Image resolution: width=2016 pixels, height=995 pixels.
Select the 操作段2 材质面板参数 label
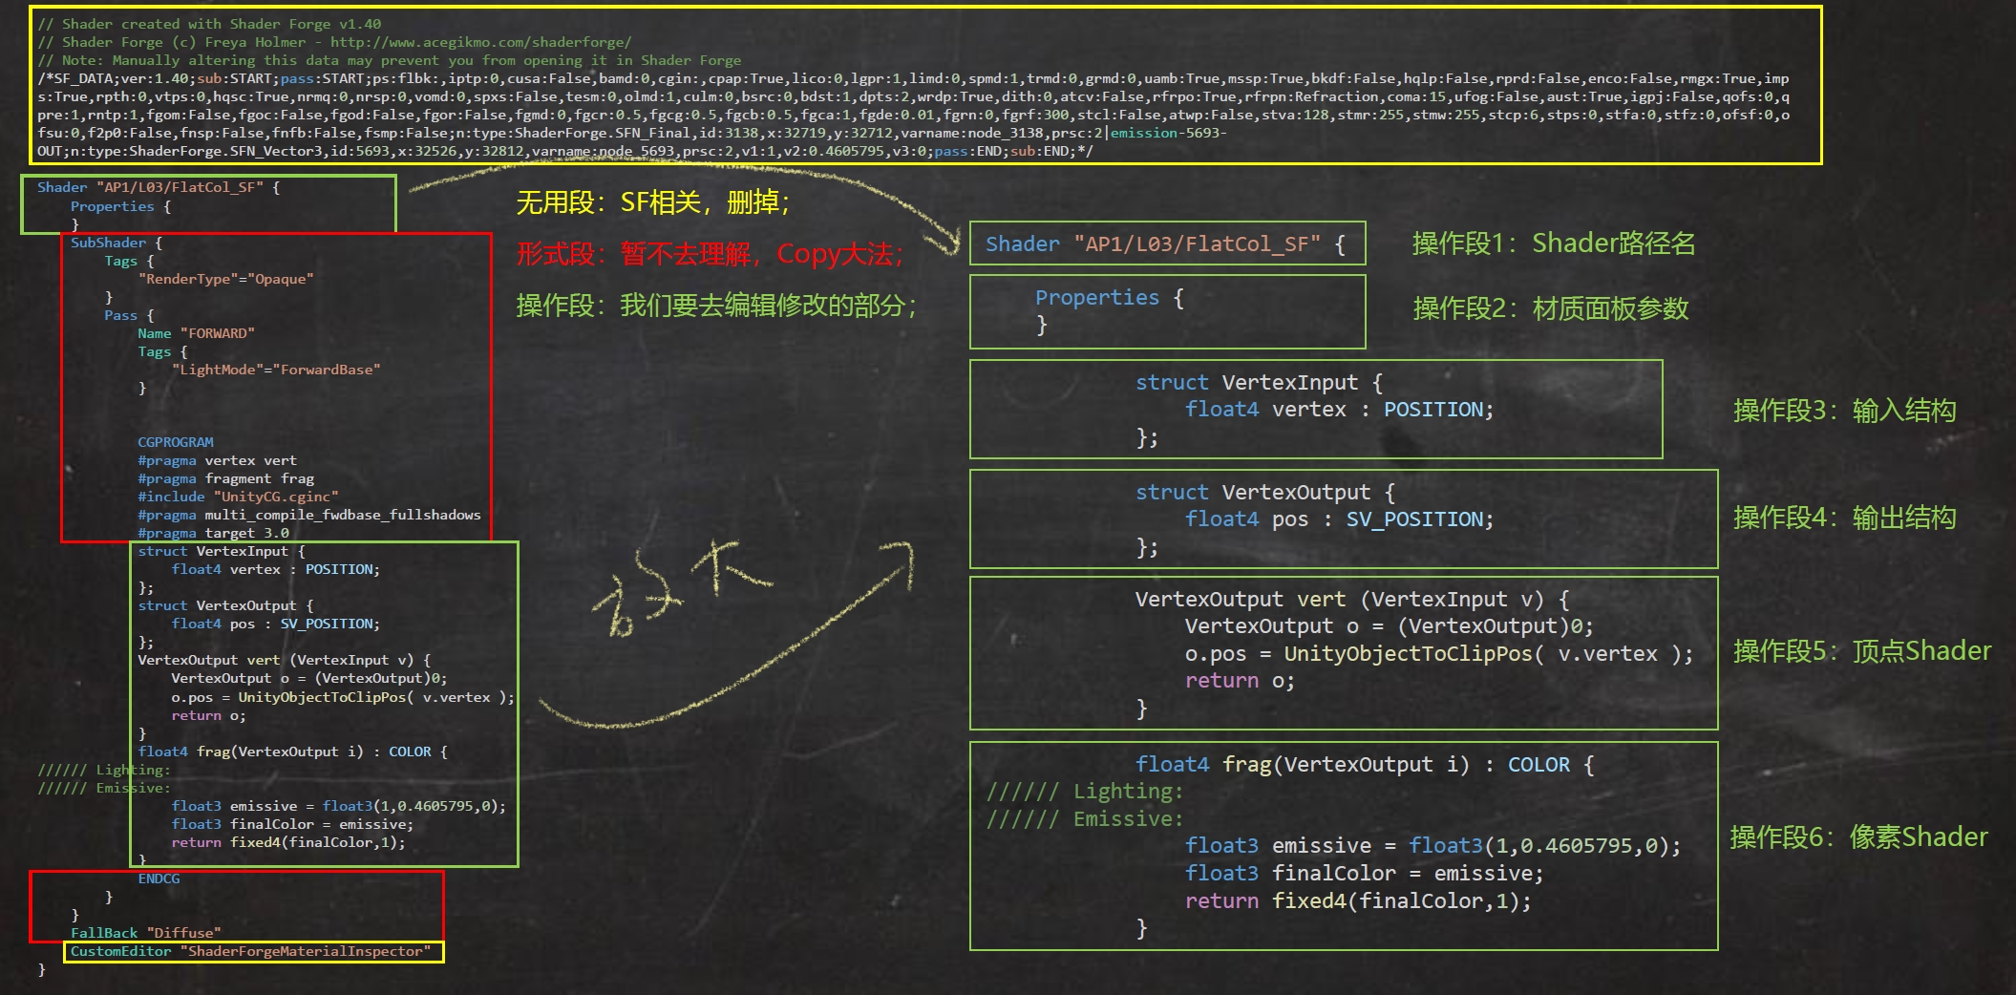[x=1550, y=308]
